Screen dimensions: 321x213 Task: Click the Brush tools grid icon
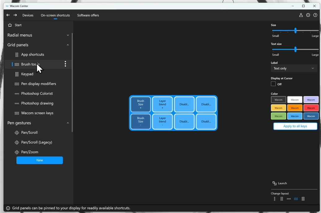tap(17, 64)
